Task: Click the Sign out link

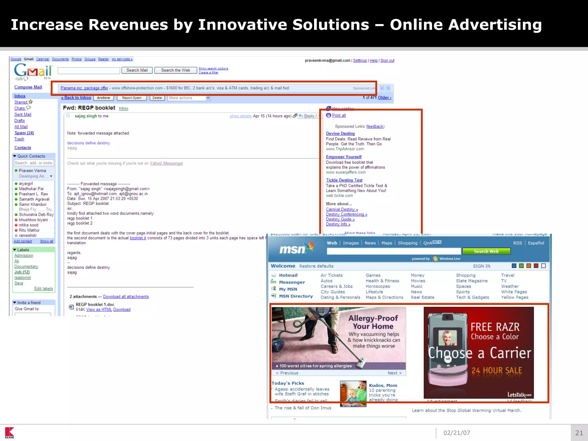Action: click(x=387, y=61)
